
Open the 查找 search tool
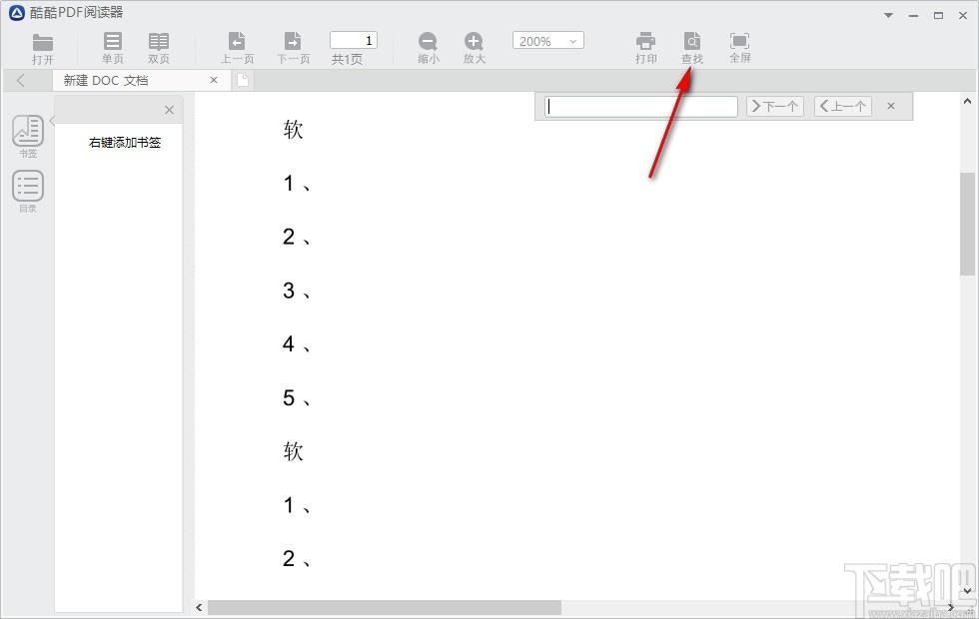(x=691, y=48)
